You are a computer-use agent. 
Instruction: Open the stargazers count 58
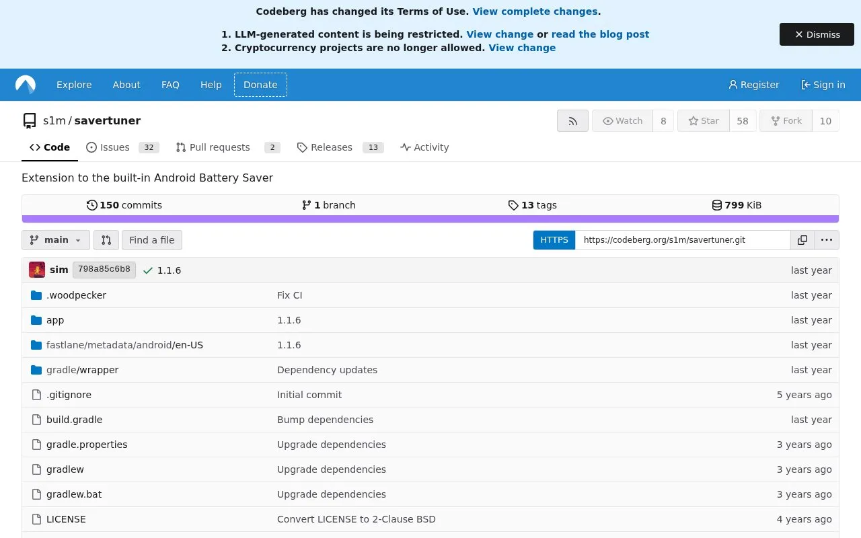[743, 121]
